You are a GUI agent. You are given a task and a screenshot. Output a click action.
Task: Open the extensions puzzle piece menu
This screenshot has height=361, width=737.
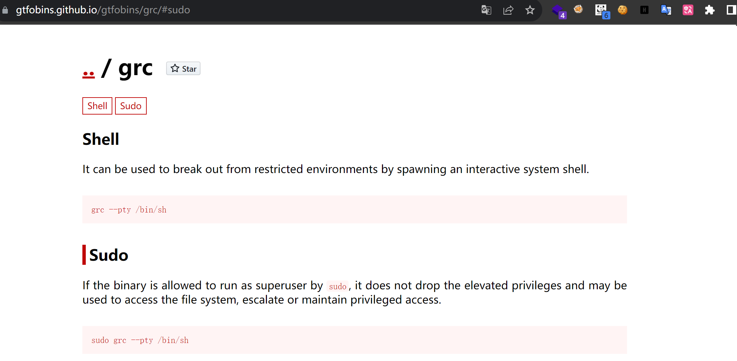tap(709, 10)
